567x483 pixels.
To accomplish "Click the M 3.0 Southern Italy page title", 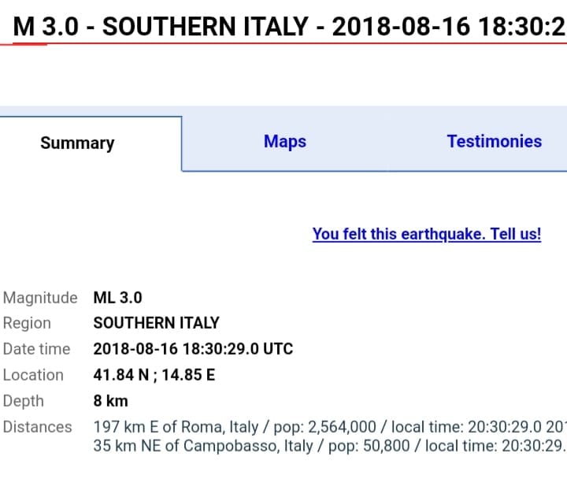I will pos(290,27).
